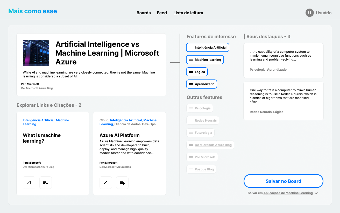The height and width of the screenshot is (213, 340).
Task: Click 'Redes Neurais, Lógica' highlight tags
Action: 266,112
